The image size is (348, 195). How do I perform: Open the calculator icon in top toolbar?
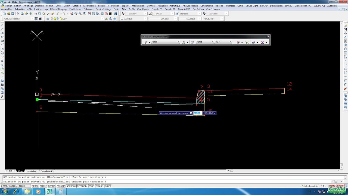110,14
